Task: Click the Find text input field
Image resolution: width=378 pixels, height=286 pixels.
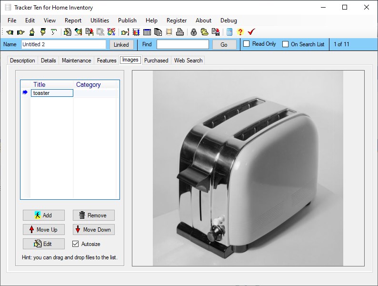Action: (182, 44)
